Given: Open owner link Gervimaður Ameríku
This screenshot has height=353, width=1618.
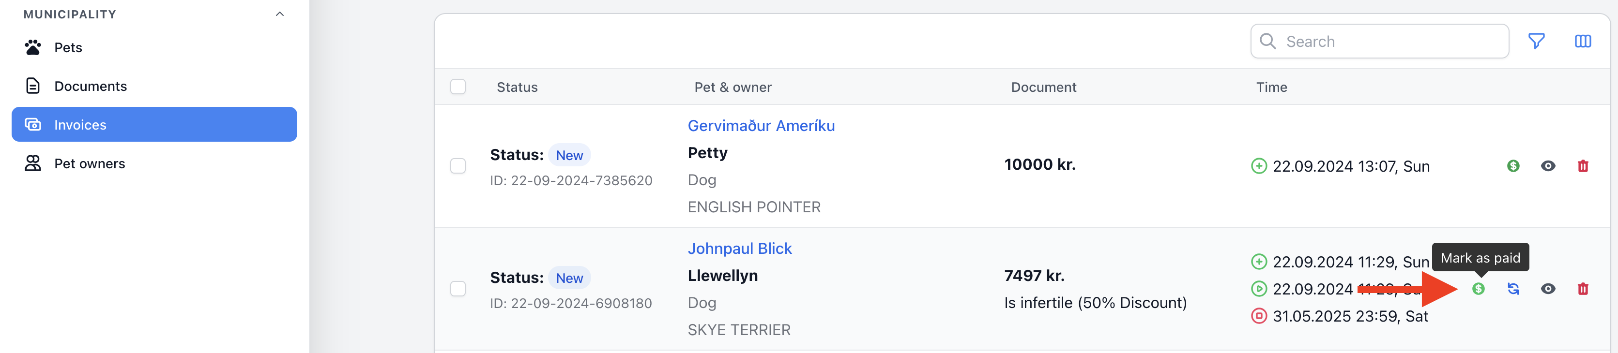Looking at the screenshot, I should [x=761, y=126].
